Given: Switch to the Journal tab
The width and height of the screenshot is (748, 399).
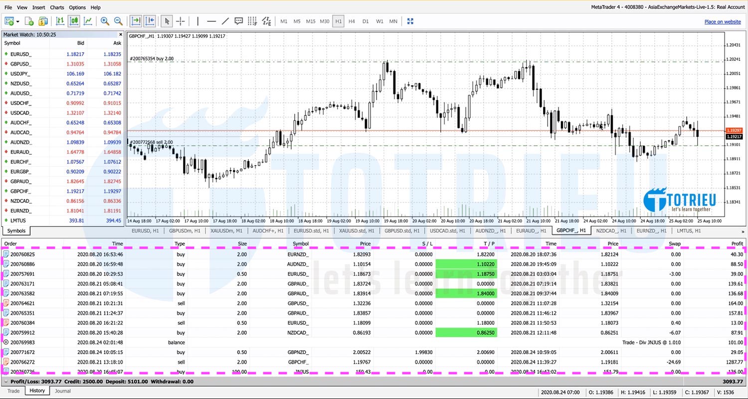Looking at the screenshot, I should point(62,391).
